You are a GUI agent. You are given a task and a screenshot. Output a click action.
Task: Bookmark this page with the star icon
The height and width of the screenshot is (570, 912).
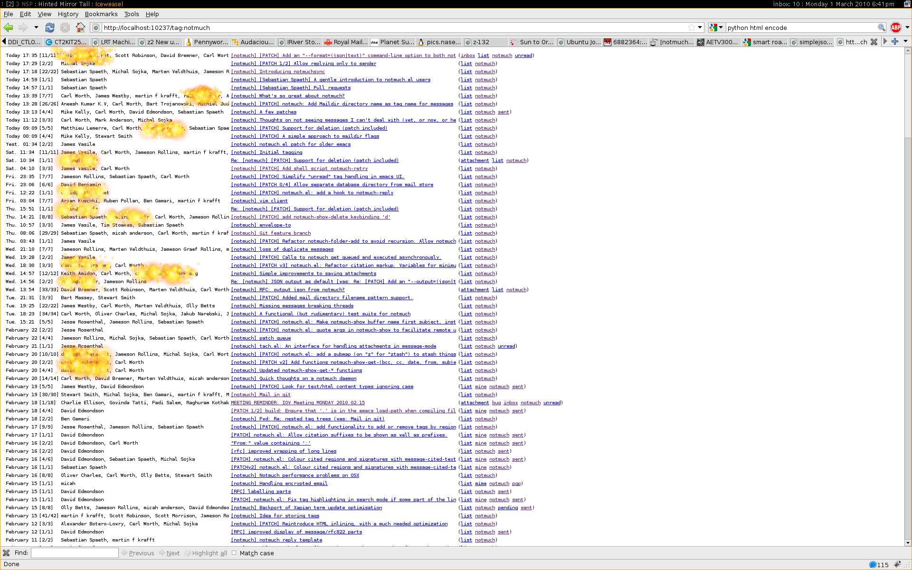coord(692,28)
